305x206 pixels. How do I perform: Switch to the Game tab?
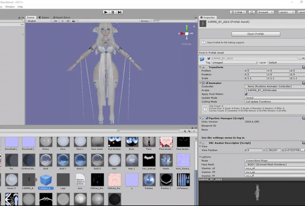click(44, 17)
